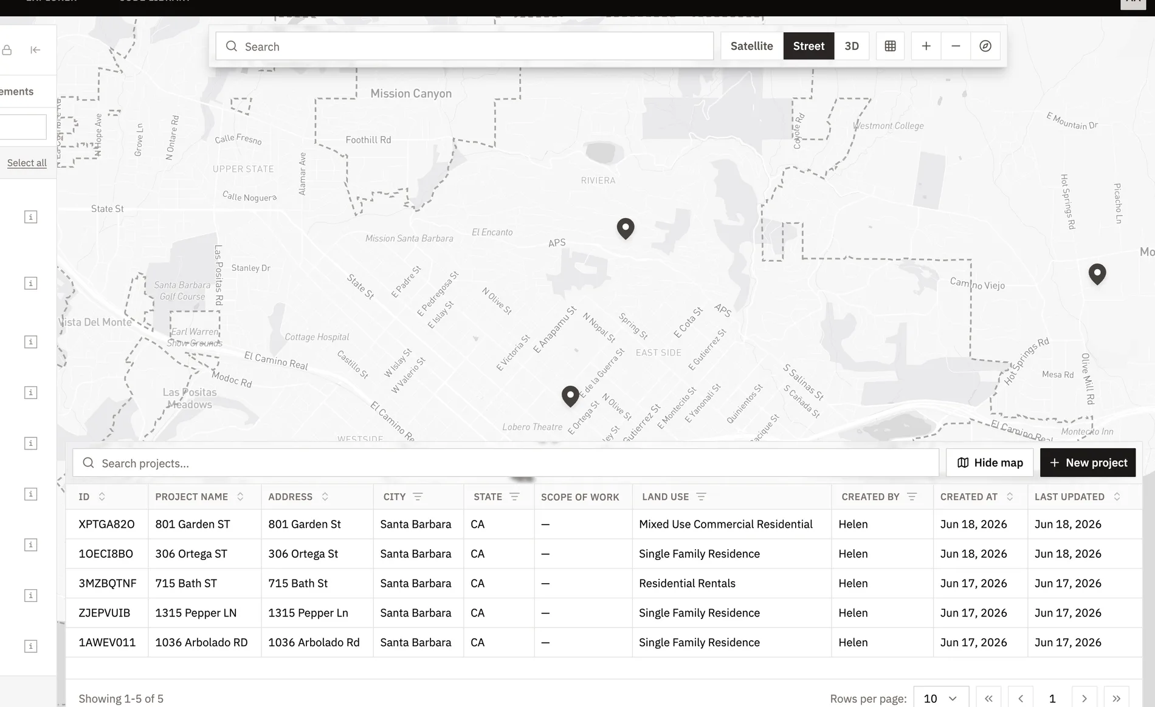Sort table by Address column
This screenshot has height=707, width=1155.
(325, 497)
